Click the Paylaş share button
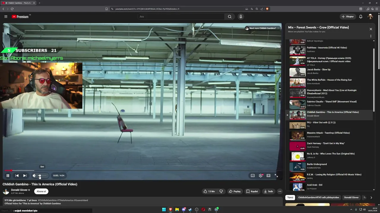Screen dimensions: 380x213 235,191
